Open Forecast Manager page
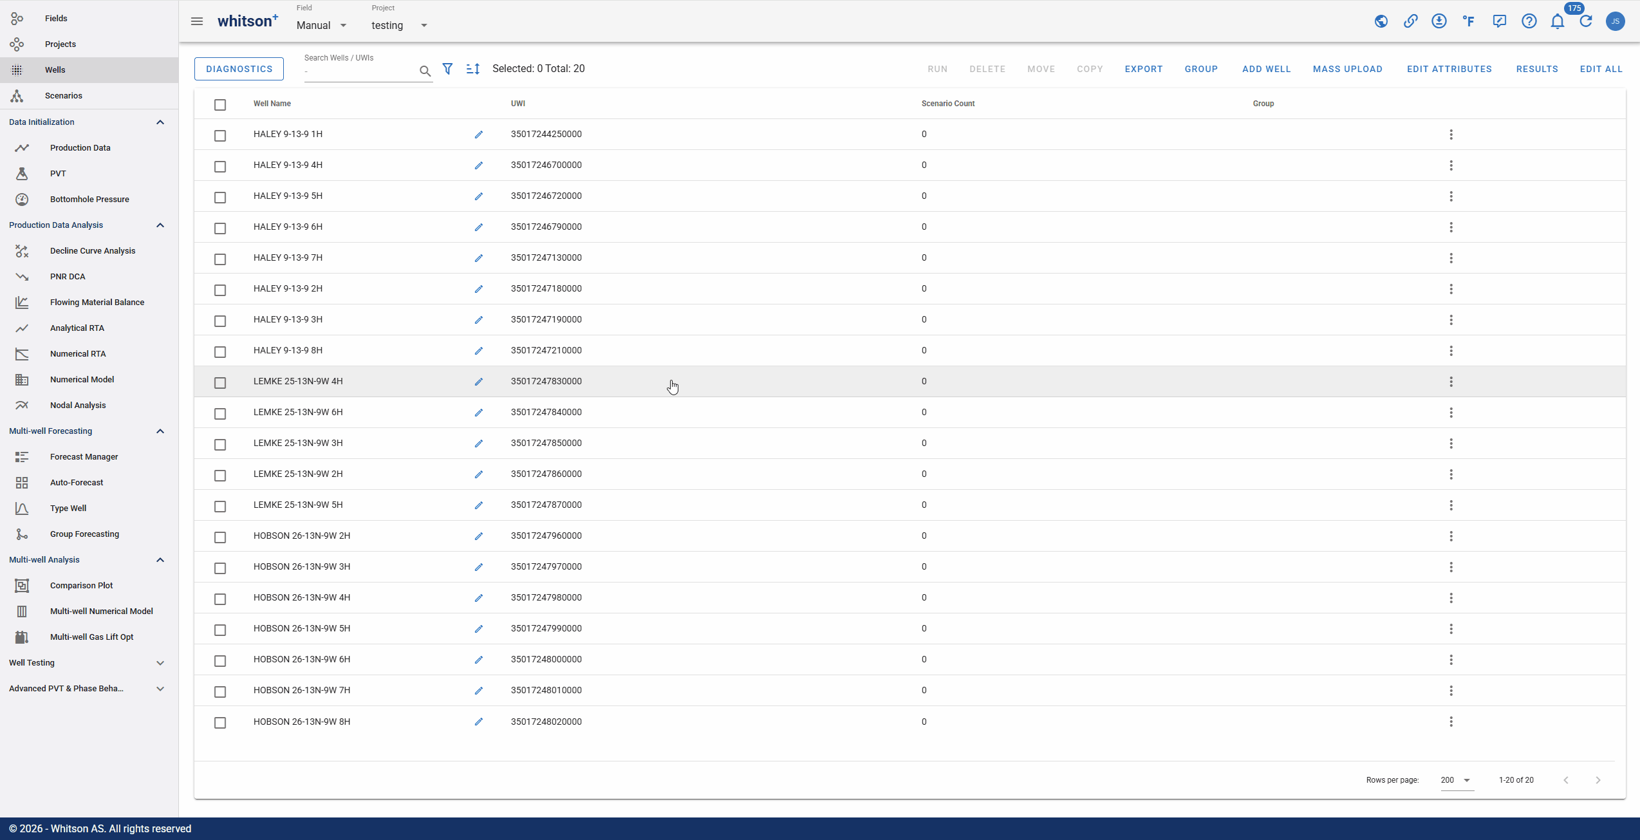This screenshot has height=840, width=1640. click(x=89, y=457)
